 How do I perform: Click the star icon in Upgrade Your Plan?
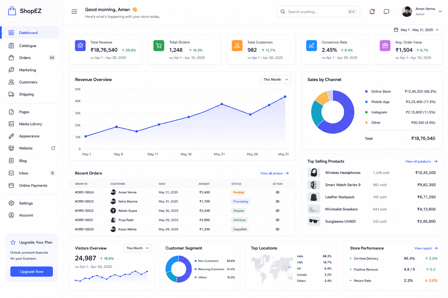click(x=13, y=242)
